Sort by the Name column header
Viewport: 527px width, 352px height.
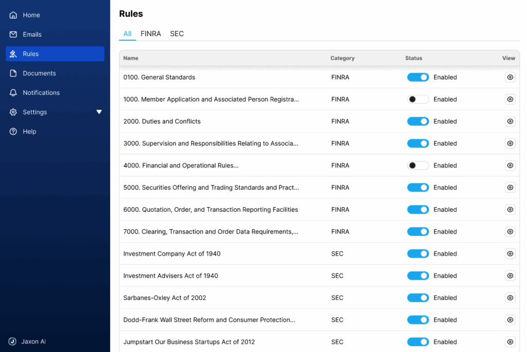131,58
